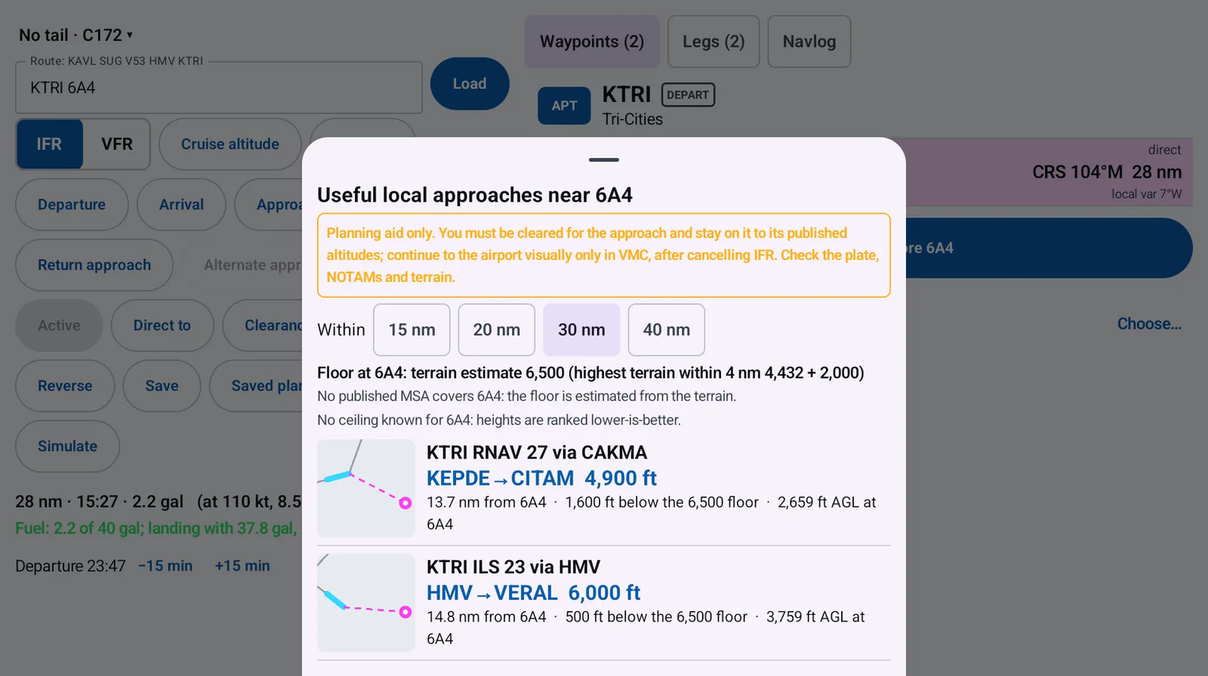Shift departure time by −15 min
This screenshot has width=1208, height=676.
(x=165, y=566)
